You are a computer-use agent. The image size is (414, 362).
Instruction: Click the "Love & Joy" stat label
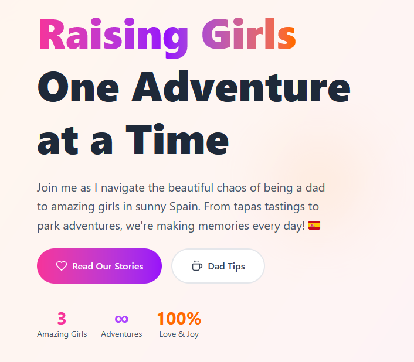tap(179, 334)
